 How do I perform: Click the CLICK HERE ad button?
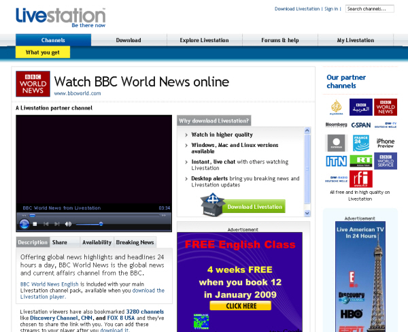241,305
